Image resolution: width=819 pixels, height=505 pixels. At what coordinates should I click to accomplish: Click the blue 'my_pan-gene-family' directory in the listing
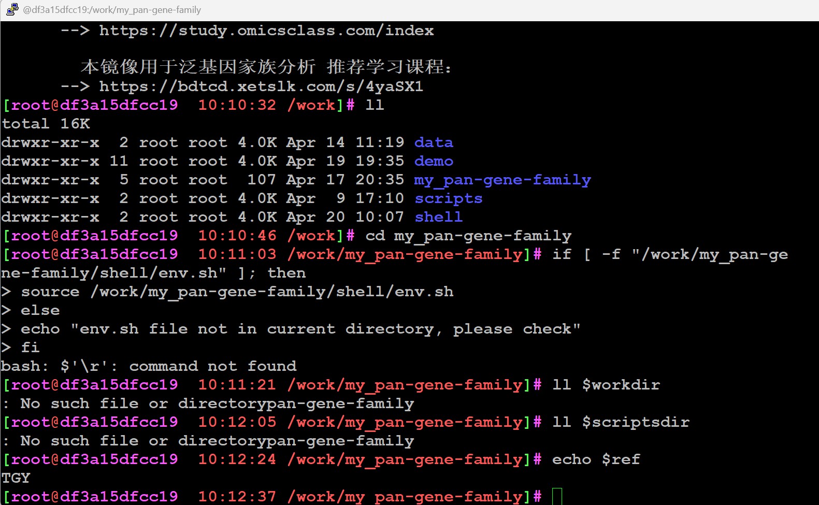502,180
